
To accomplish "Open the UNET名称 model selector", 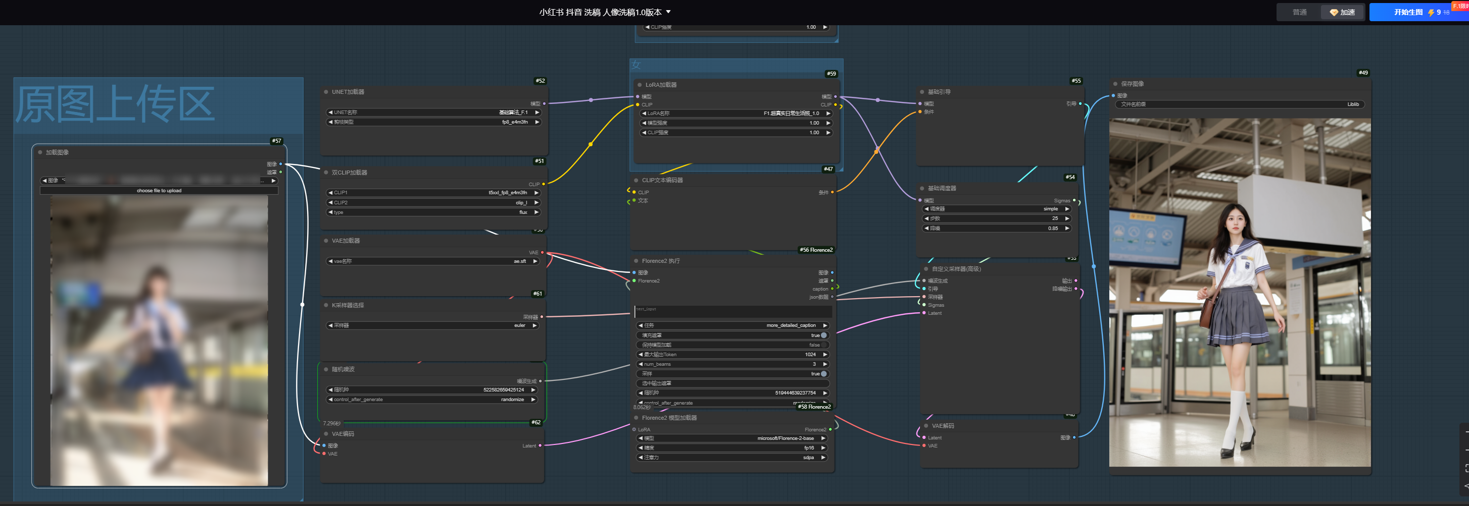I will click(433, 113).
